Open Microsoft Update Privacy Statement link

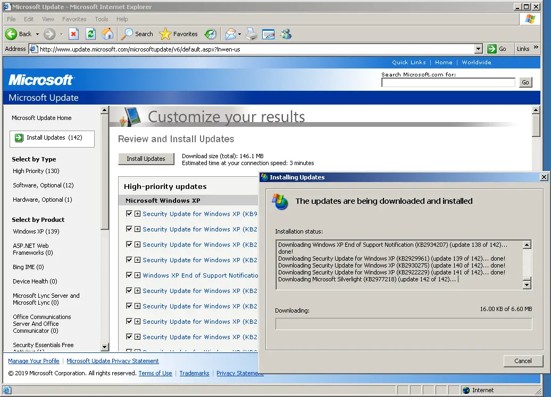(112, 361)
